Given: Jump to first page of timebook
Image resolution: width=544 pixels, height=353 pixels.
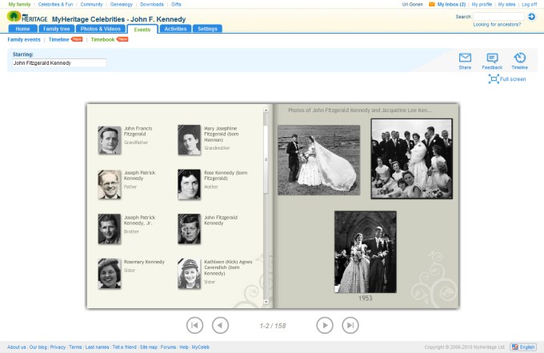Looking at the screenshot, I should pyautogui.click(x=194, y=324).
